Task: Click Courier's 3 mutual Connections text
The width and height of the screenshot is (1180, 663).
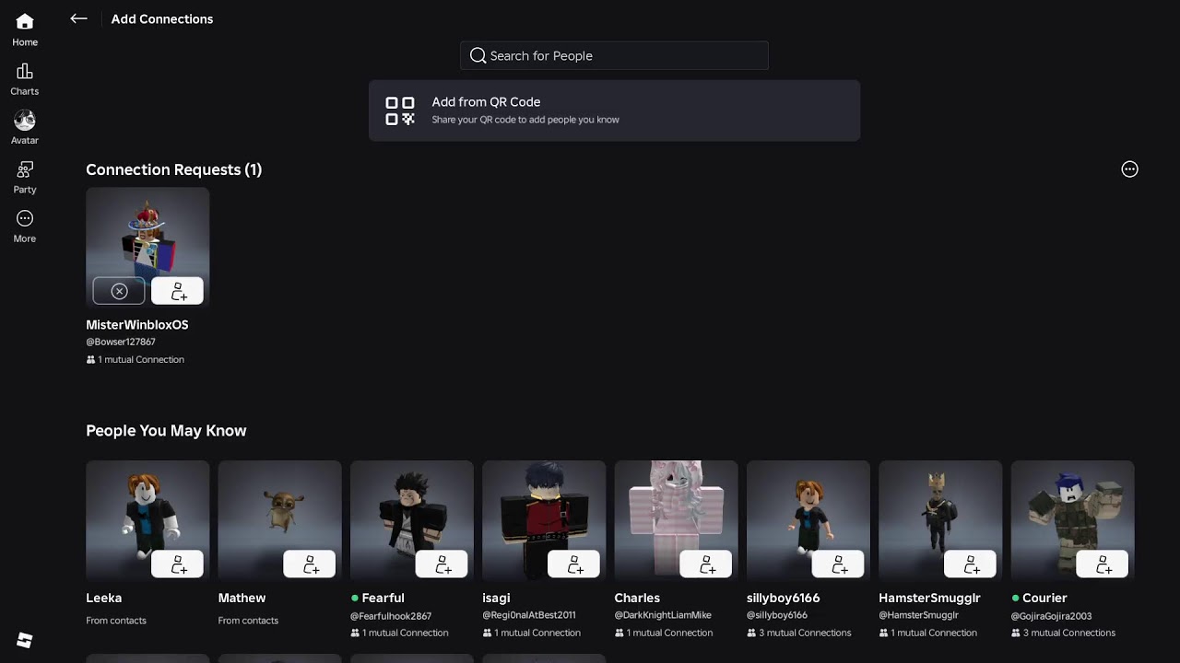Action: point(1069,633)
